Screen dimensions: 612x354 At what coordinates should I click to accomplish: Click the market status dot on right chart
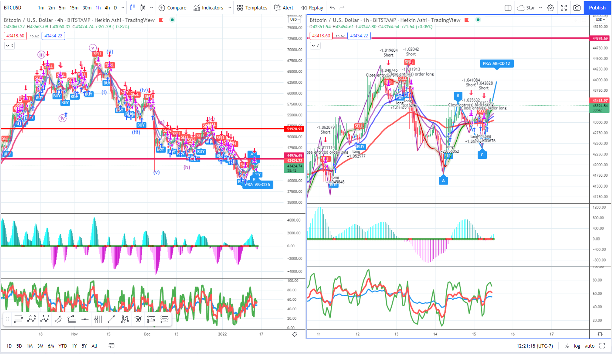pyautogui.click(x=478, y=20)
